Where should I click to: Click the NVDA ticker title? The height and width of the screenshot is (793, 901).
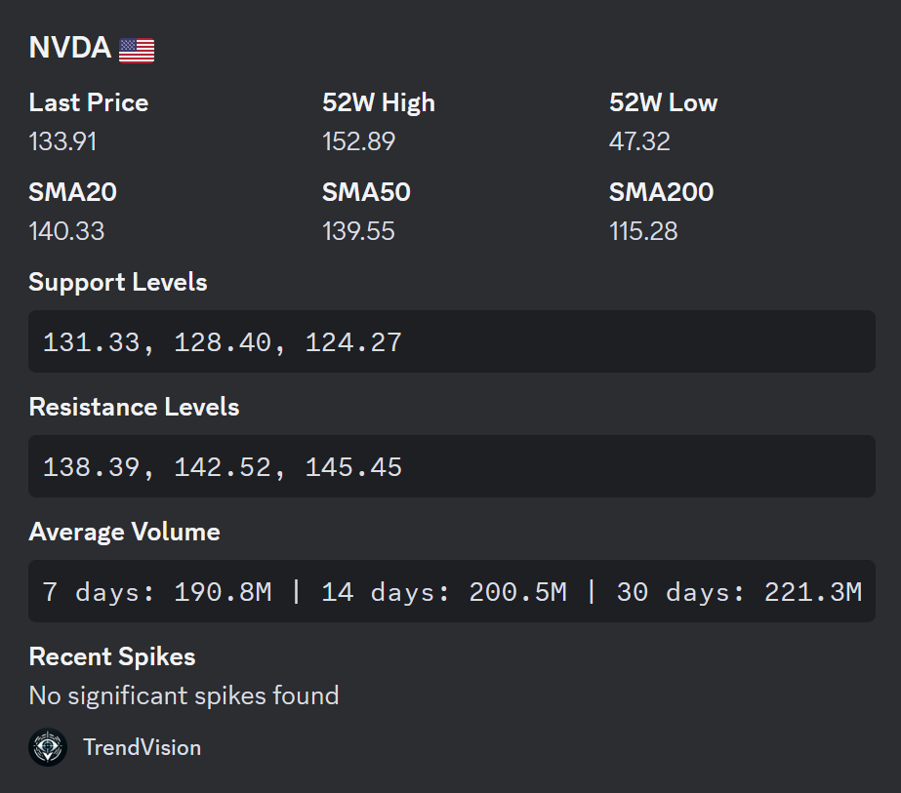69,48
